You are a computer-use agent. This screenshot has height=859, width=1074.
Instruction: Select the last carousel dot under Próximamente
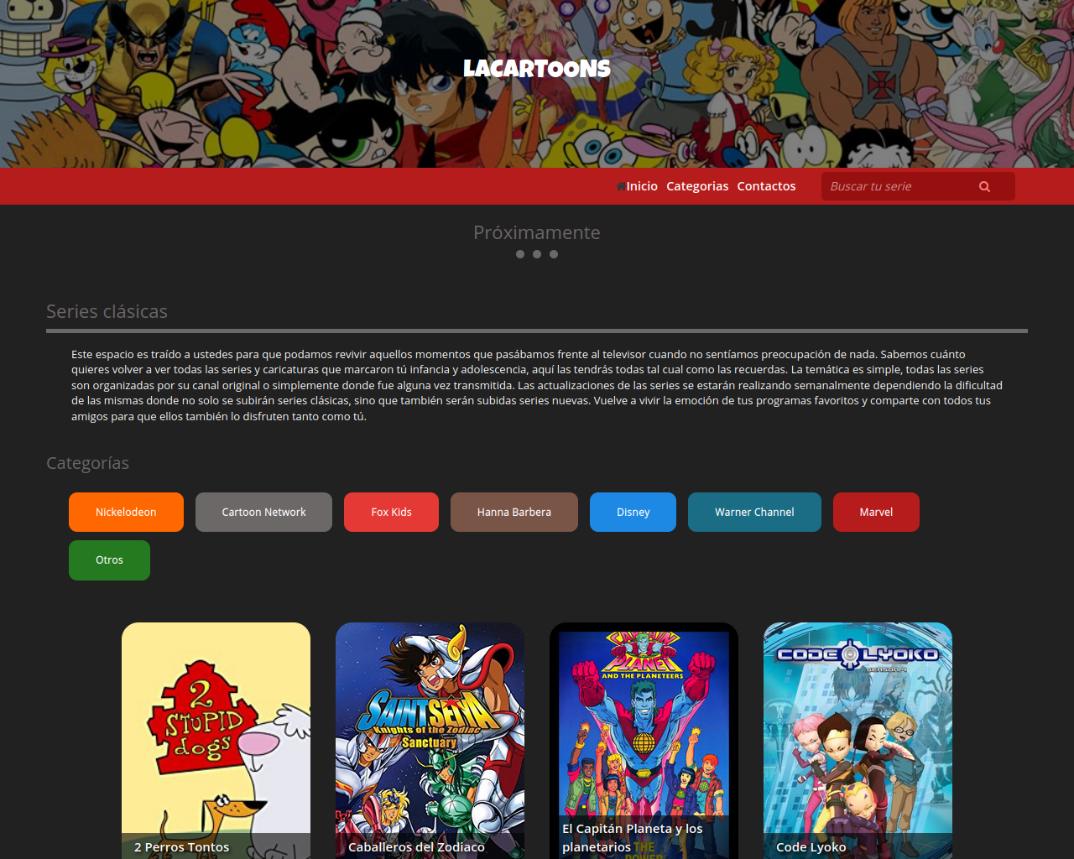tap(554, 254)
